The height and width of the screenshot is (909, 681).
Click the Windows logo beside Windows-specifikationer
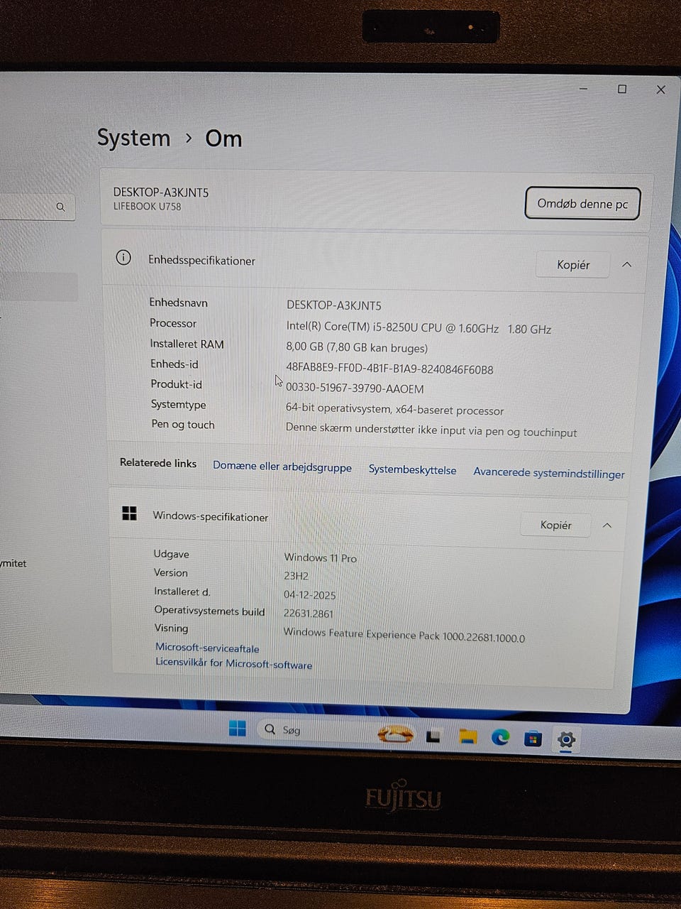coord(129,513)
